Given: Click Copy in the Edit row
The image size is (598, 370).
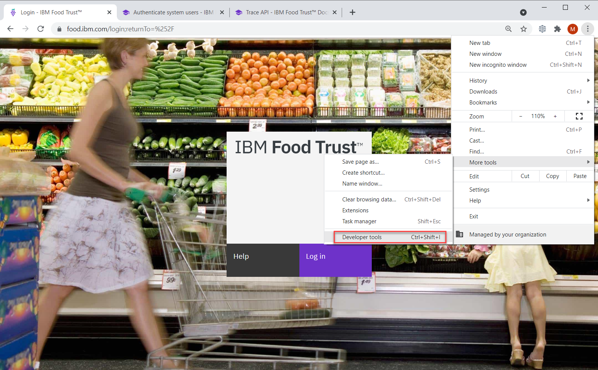Looking at the screenshot, I should point(552,176).
